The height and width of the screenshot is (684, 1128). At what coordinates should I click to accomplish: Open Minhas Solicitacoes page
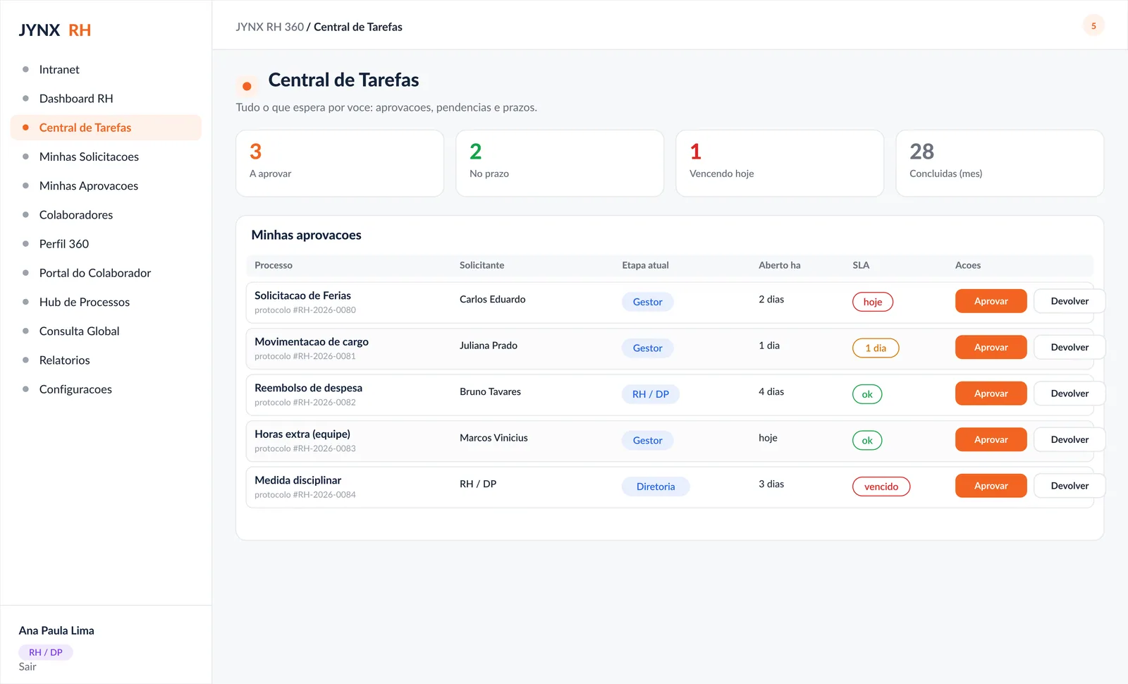tap(106, 157)
